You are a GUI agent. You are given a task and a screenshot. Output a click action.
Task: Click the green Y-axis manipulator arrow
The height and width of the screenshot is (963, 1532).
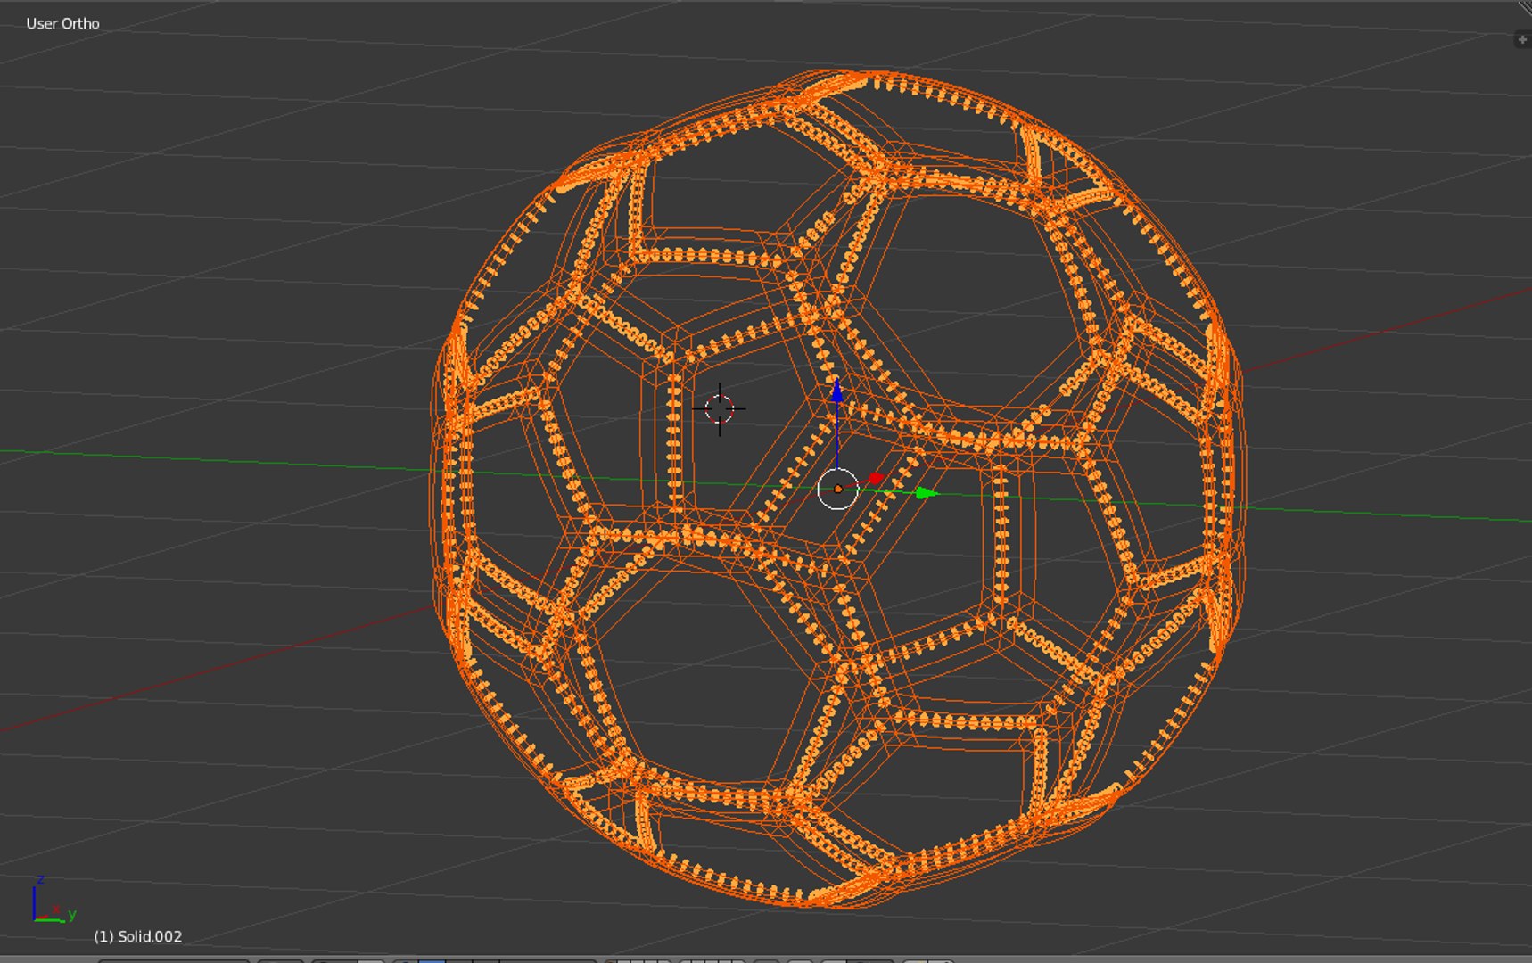pos(927,493)
